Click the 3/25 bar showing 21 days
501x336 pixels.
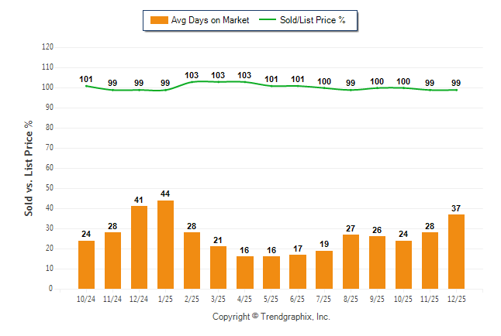218,268
